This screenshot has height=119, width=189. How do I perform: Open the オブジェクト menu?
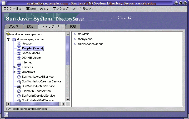64,9
